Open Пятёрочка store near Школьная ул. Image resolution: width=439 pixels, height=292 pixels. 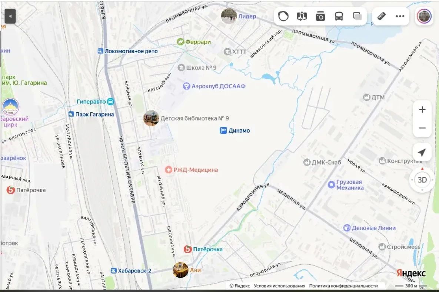click(187, 249)
